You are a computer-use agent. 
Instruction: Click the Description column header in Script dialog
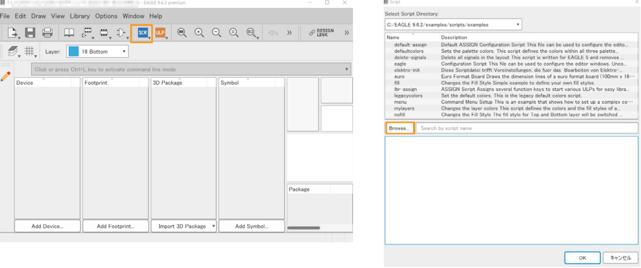[539, 37]
